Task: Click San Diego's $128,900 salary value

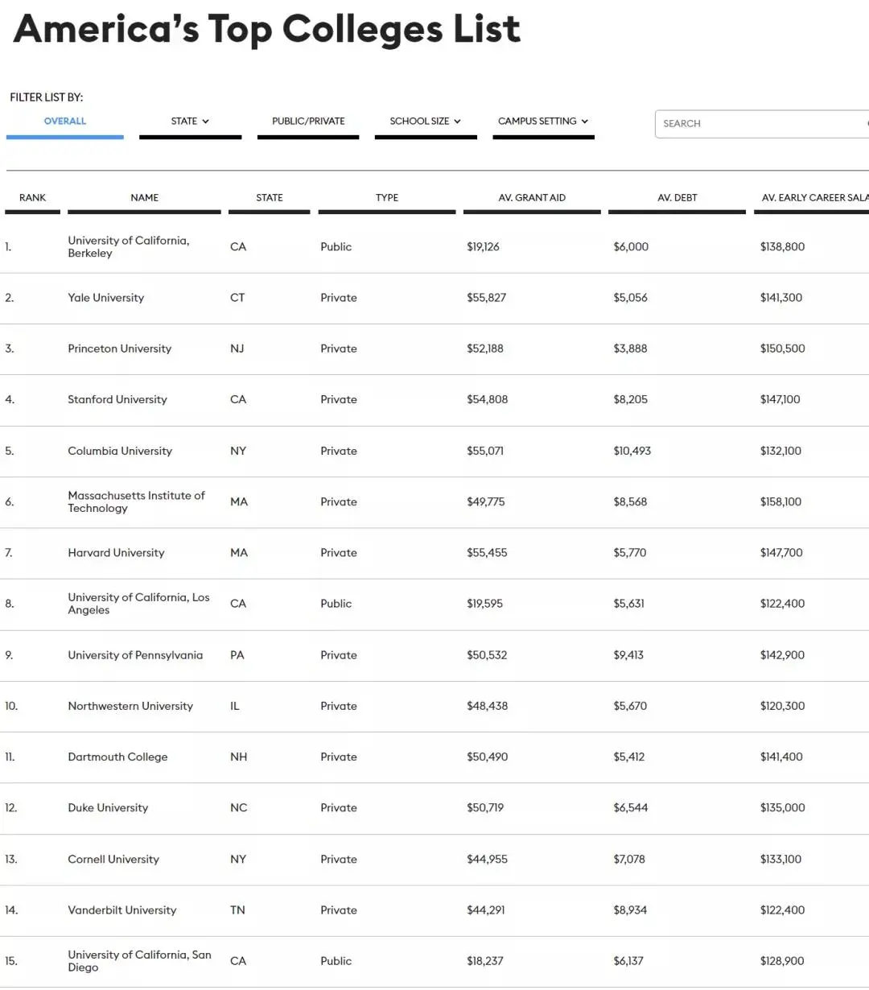Action: coord(782,961)
